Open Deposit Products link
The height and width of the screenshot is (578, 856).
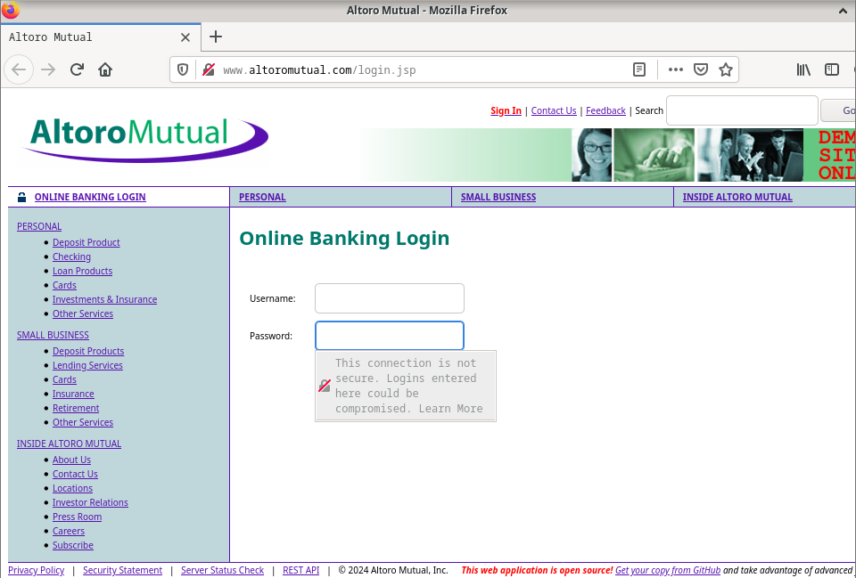tap(88, 351)
